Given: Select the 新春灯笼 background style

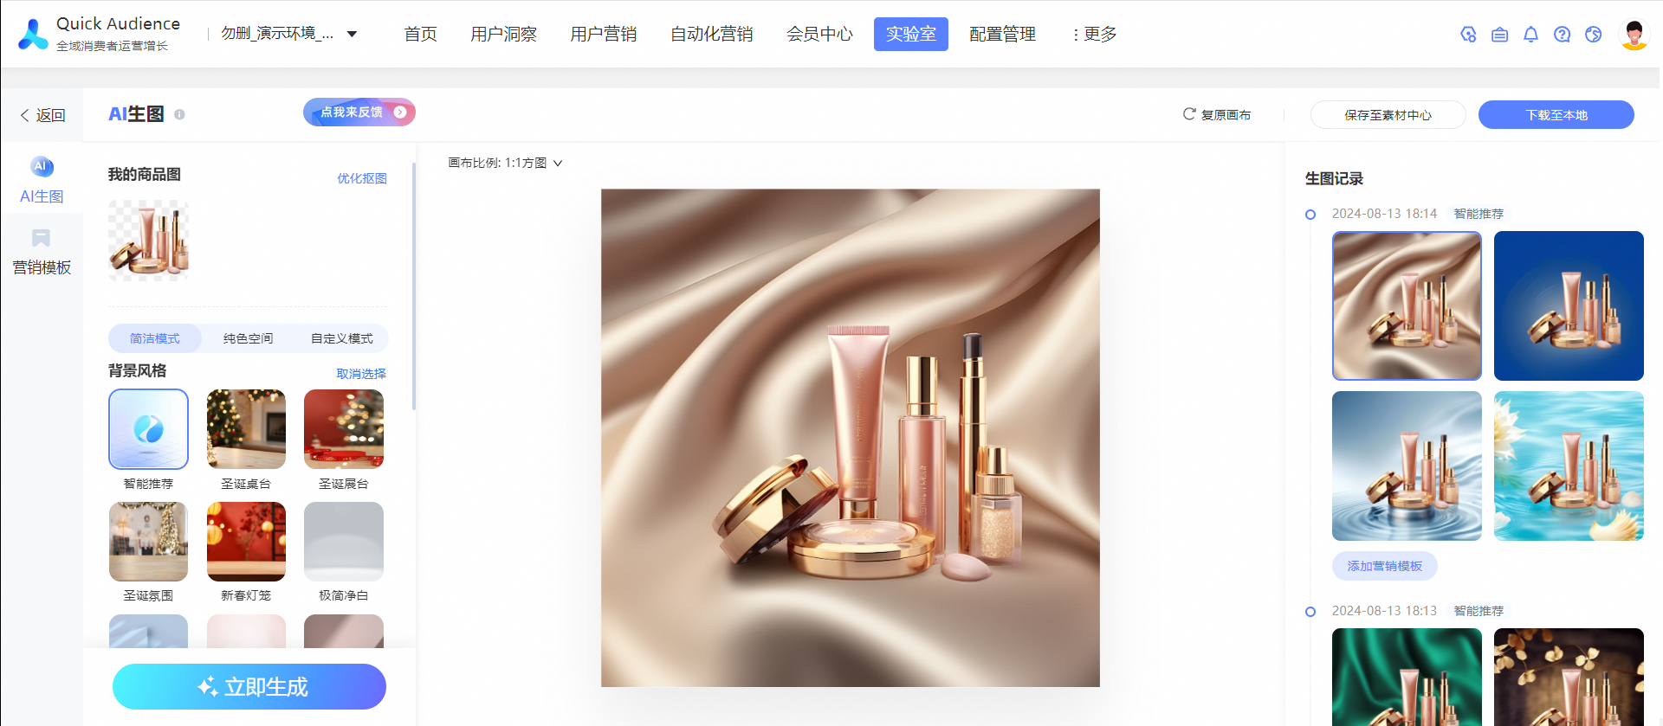Looking at the screenshot, I should point(246,542).
